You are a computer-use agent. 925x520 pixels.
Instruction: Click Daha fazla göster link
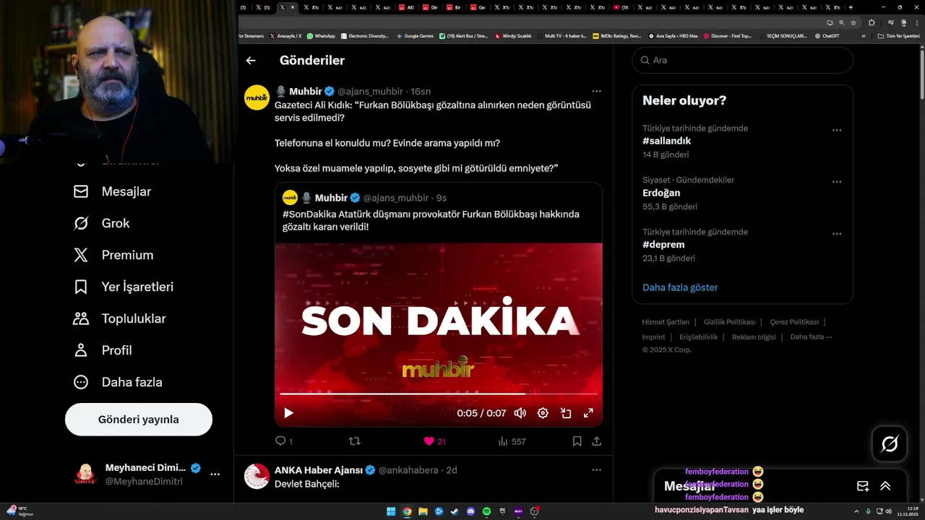pos(680,287)
